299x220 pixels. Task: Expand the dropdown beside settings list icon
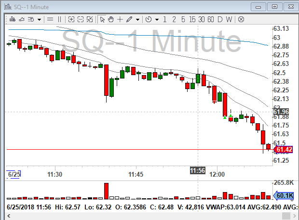click(x=39, y=19)
